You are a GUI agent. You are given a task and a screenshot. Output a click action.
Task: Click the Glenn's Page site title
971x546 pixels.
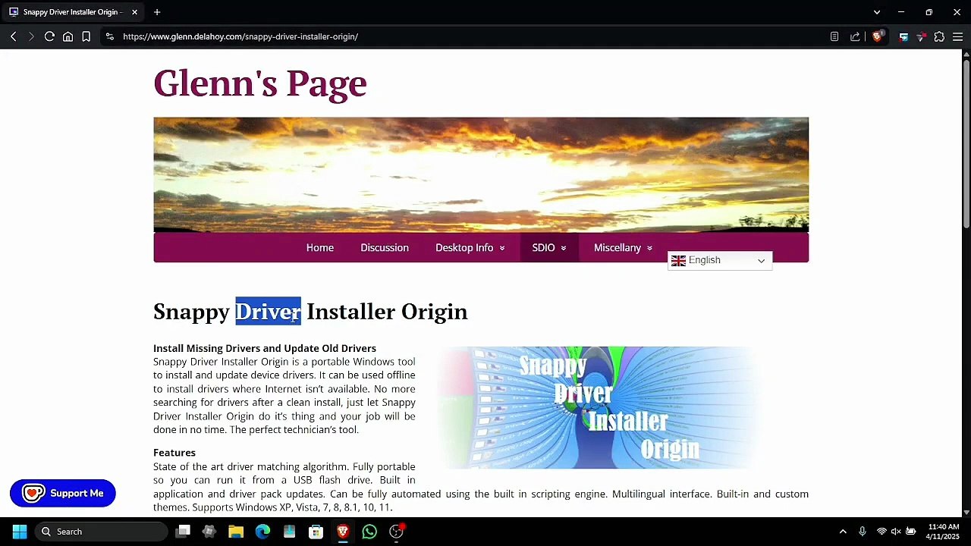260,83
